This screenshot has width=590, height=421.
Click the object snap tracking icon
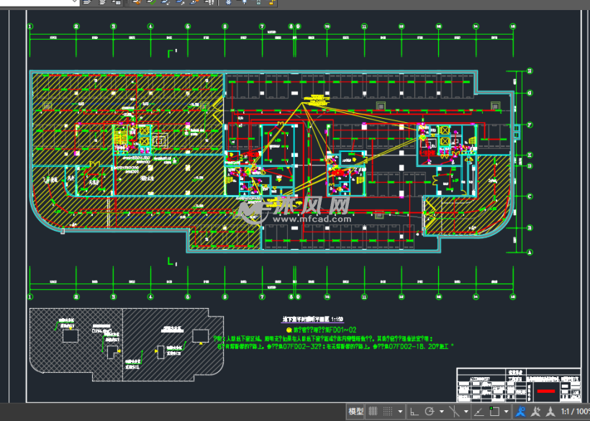477,412
